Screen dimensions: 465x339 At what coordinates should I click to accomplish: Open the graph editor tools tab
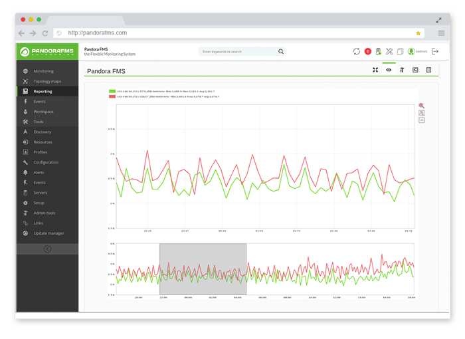(x=402, y=70)
